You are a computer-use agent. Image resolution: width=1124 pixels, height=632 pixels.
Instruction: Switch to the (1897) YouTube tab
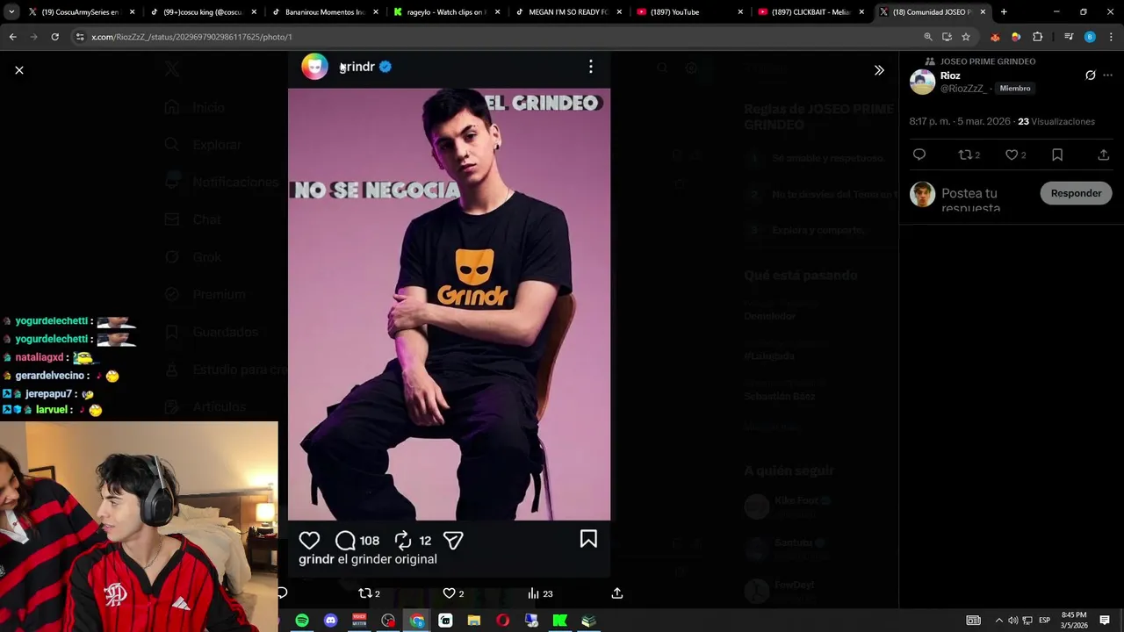point(688,12)
